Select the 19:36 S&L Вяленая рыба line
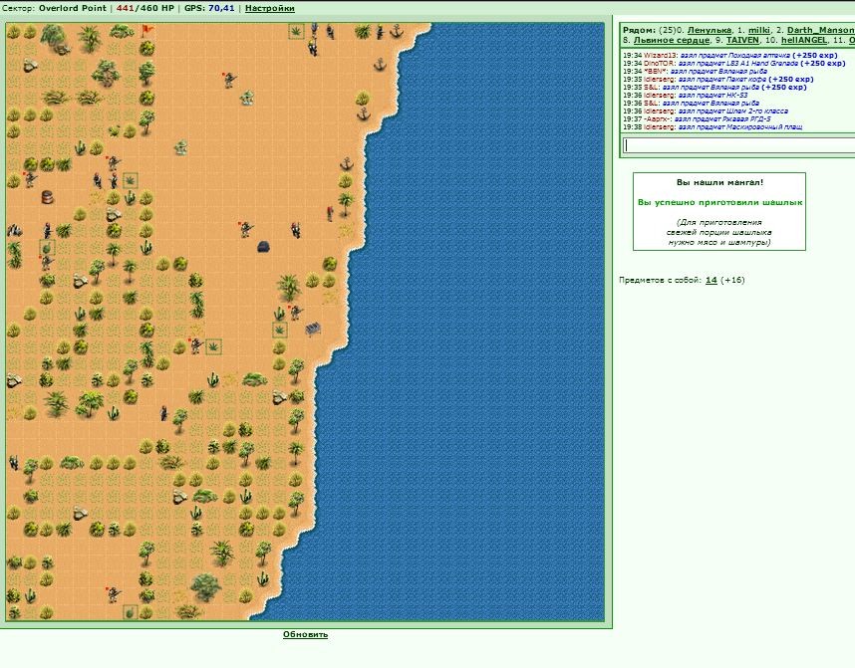 [x=691, y=103]
